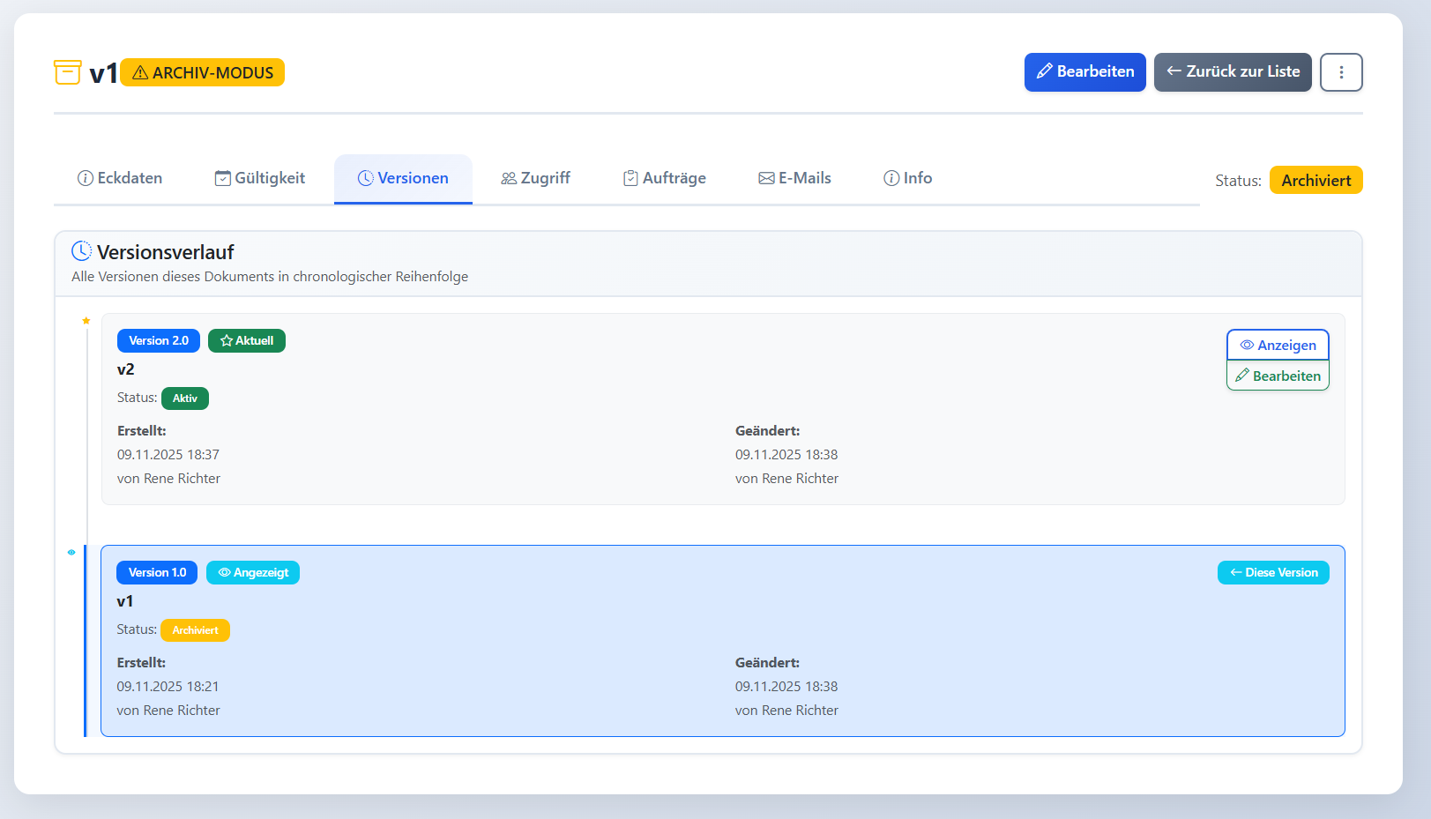Screen dimensions: 1431x819
Task: Click the Diese Version button
Action: (1273, 573)
